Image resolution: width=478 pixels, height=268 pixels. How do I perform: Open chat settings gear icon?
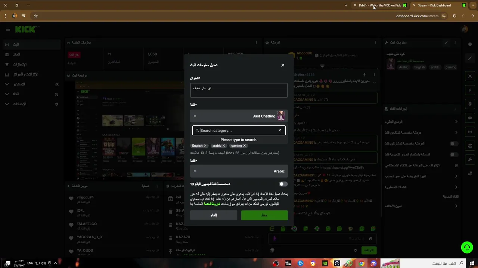[x=356, y=251]
